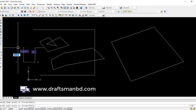This screenshot has height=110, width=196.
Task: Open the Modify menu
Action: [x=49, y=4]
